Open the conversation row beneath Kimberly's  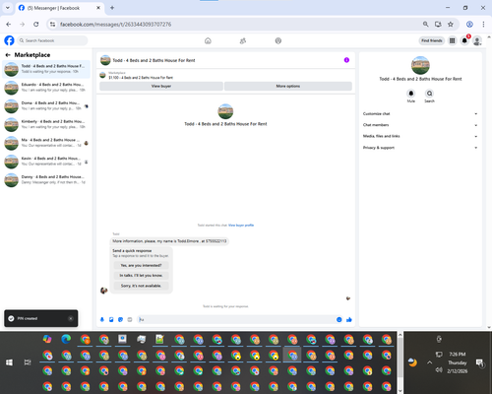coord(46,143)
